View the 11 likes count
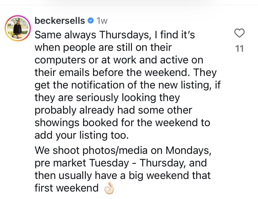 click(x=239, y=49)
